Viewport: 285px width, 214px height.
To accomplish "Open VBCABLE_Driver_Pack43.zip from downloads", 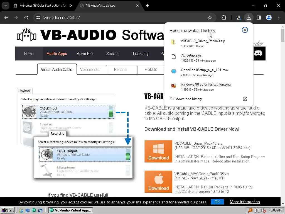I will [208, 43].
